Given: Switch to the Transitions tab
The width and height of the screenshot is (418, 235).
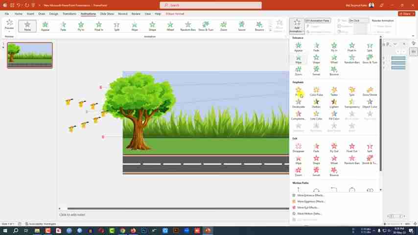Looking at the screenshot, I should pyautogui.click(x=69, y=14).
